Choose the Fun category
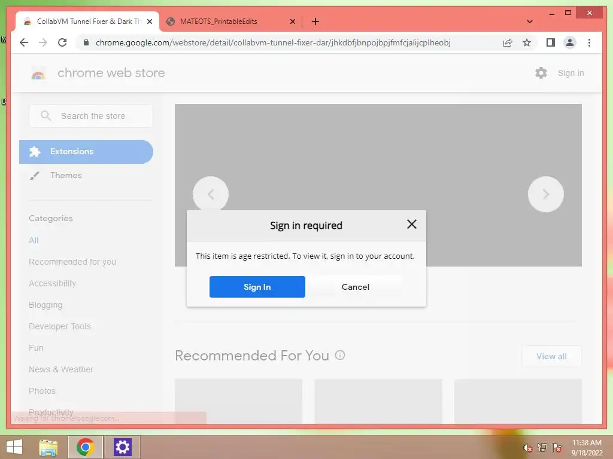Image resolution: width=613 pixels, height=459 pixels. pyautogui.click(x=36, y=348)
